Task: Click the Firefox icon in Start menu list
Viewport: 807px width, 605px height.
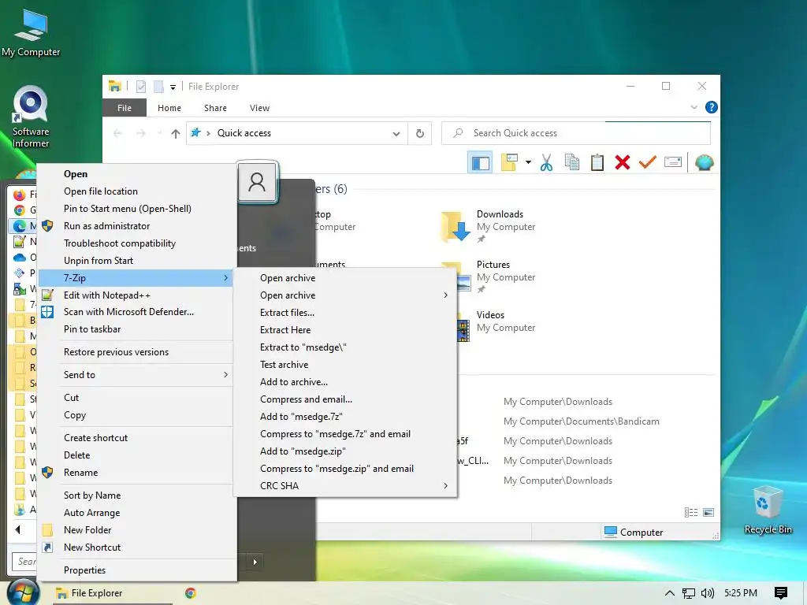Action: point(20,195)
